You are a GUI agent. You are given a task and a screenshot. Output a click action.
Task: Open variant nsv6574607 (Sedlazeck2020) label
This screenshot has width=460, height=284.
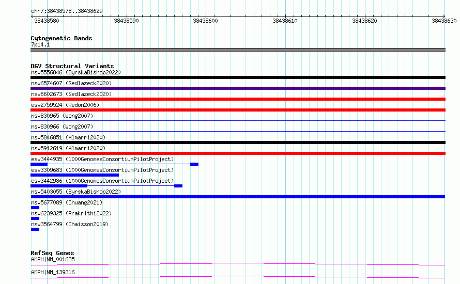tap(71, 83)
